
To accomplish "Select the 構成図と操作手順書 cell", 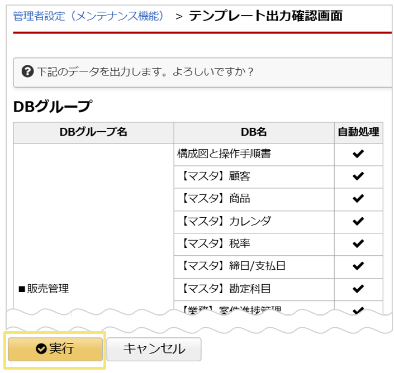I will point(254,154).
